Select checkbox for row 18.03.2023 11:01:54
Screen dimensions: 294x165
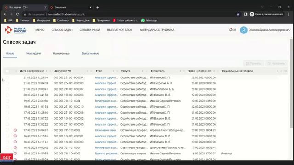point(7,107)
